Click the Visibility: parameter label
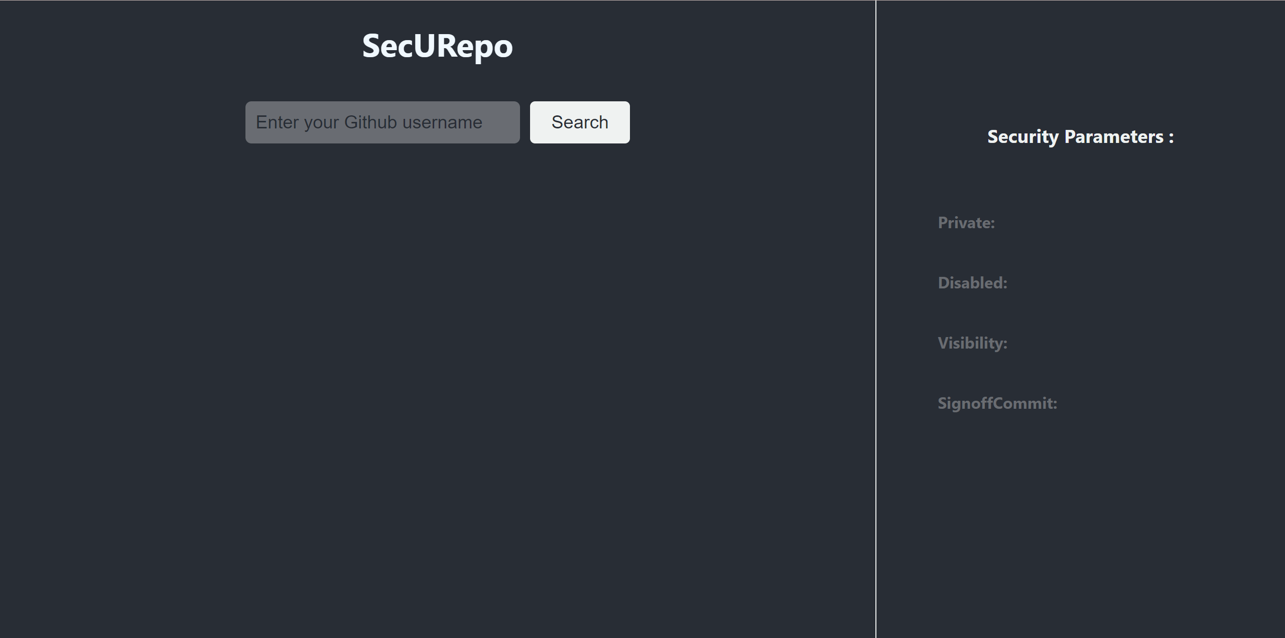The width and height of the screenshot is (1285, 638). click(972, 343)
